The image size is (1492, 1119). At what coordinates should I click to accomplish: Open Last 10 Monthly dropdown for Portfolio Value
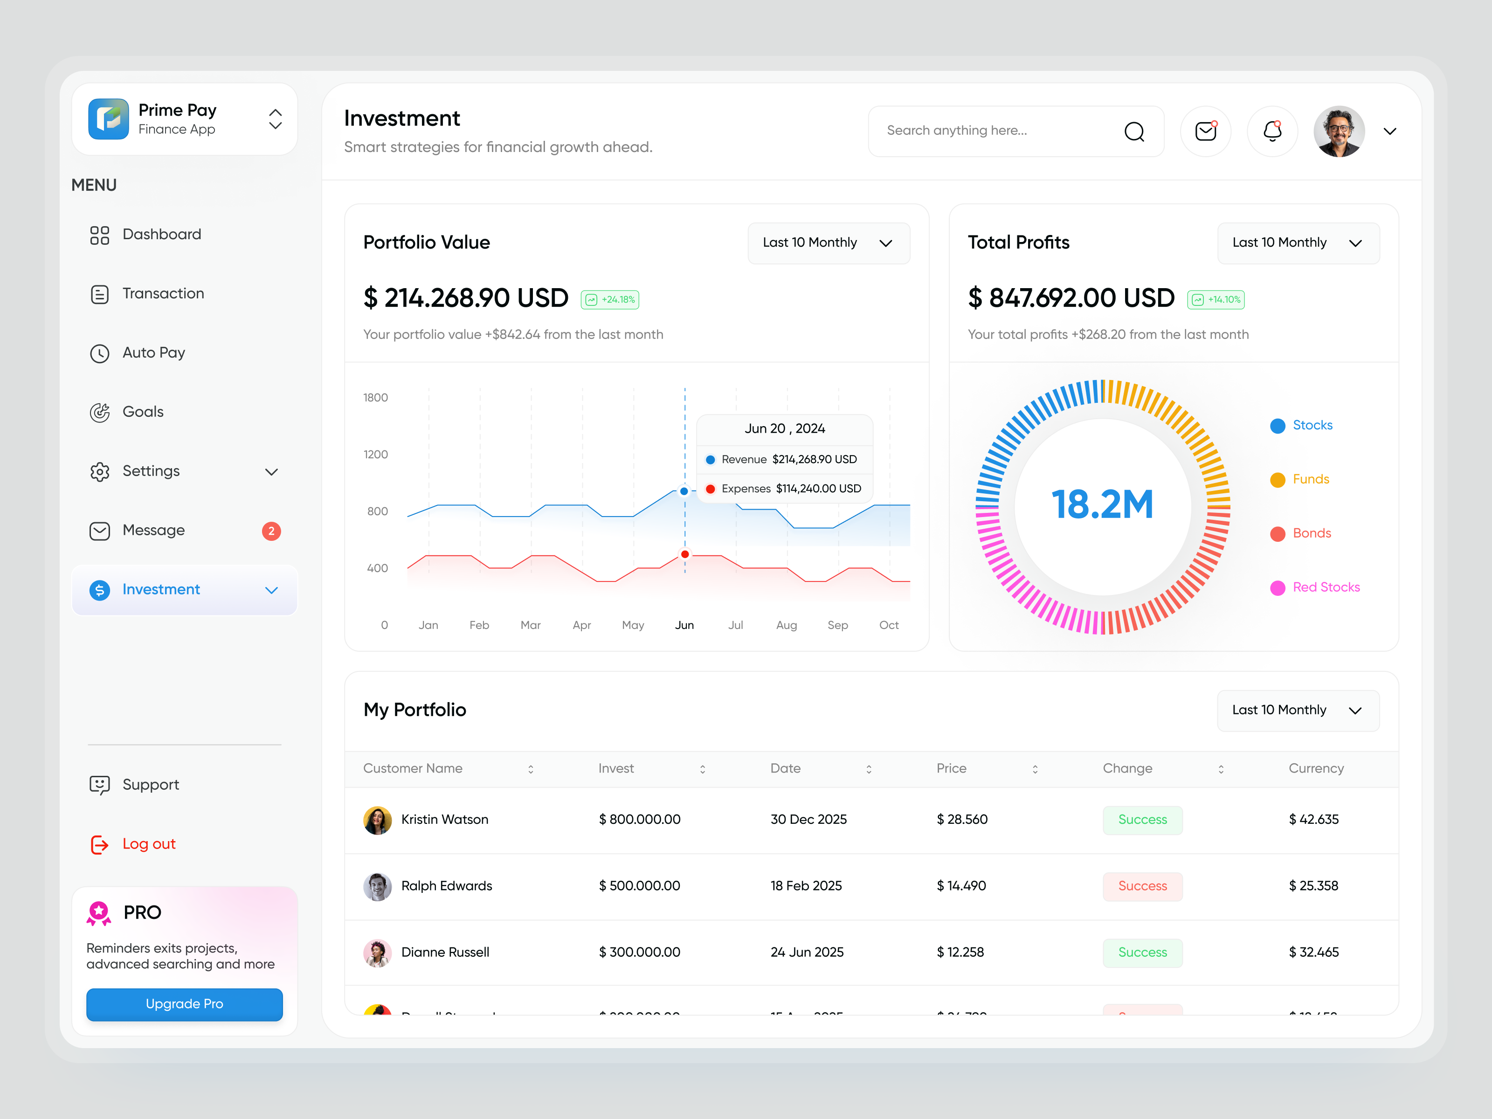(828, 243)
